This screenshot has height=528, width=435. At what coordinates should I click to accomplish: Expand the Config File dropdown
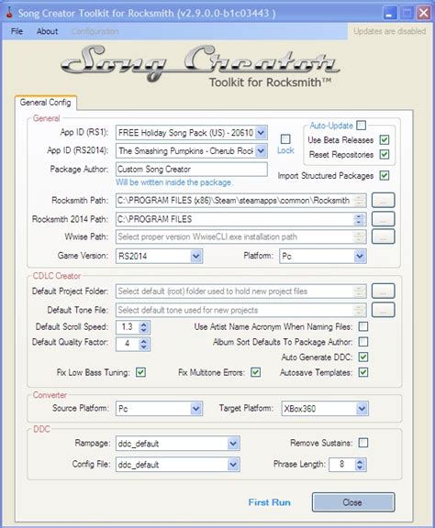tap(233, 465)
